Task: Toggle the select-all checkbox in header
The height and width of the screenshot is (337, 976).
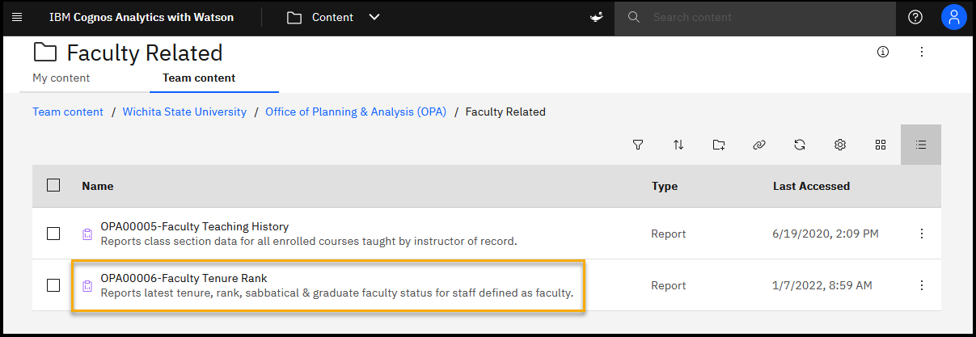Action: pyautogui.click(x=53, y=185)
